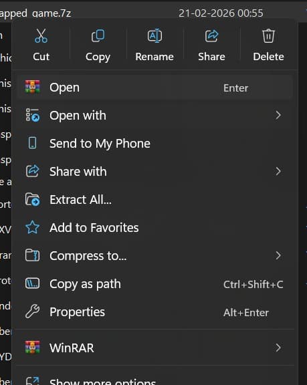Click the wrench icon for Properties
Image resolution: width=307 pixels, height=385 pixels.
tap(32, 311)
